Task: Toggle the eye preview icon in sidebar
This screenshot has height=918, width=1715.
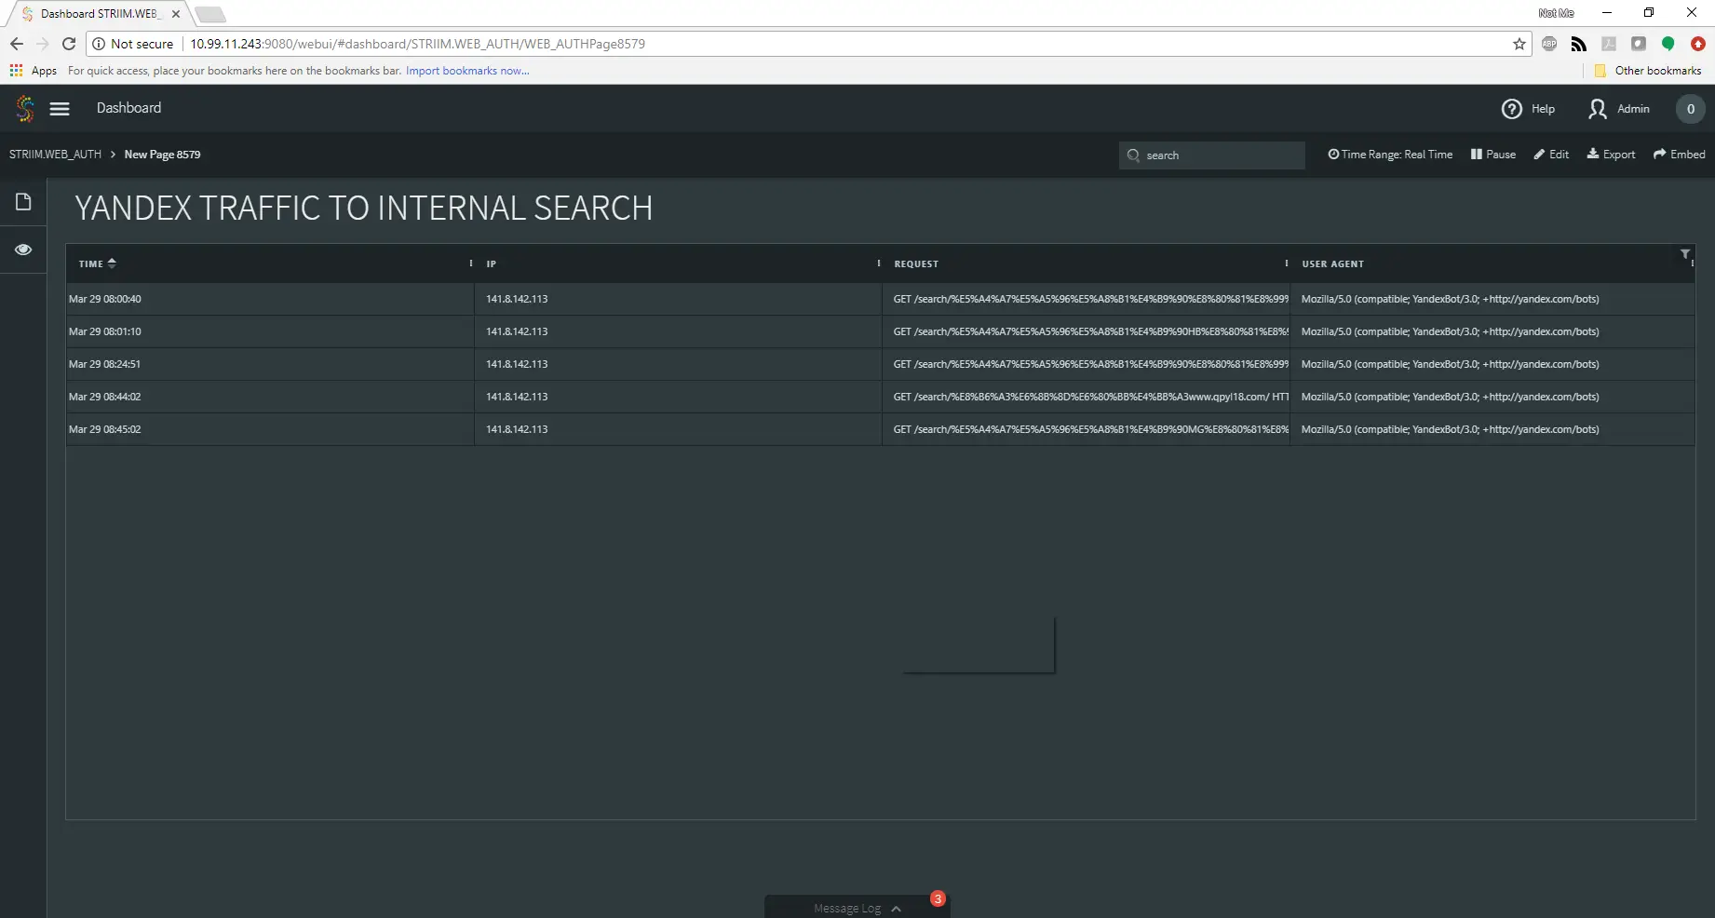Action: pos(23,250)
